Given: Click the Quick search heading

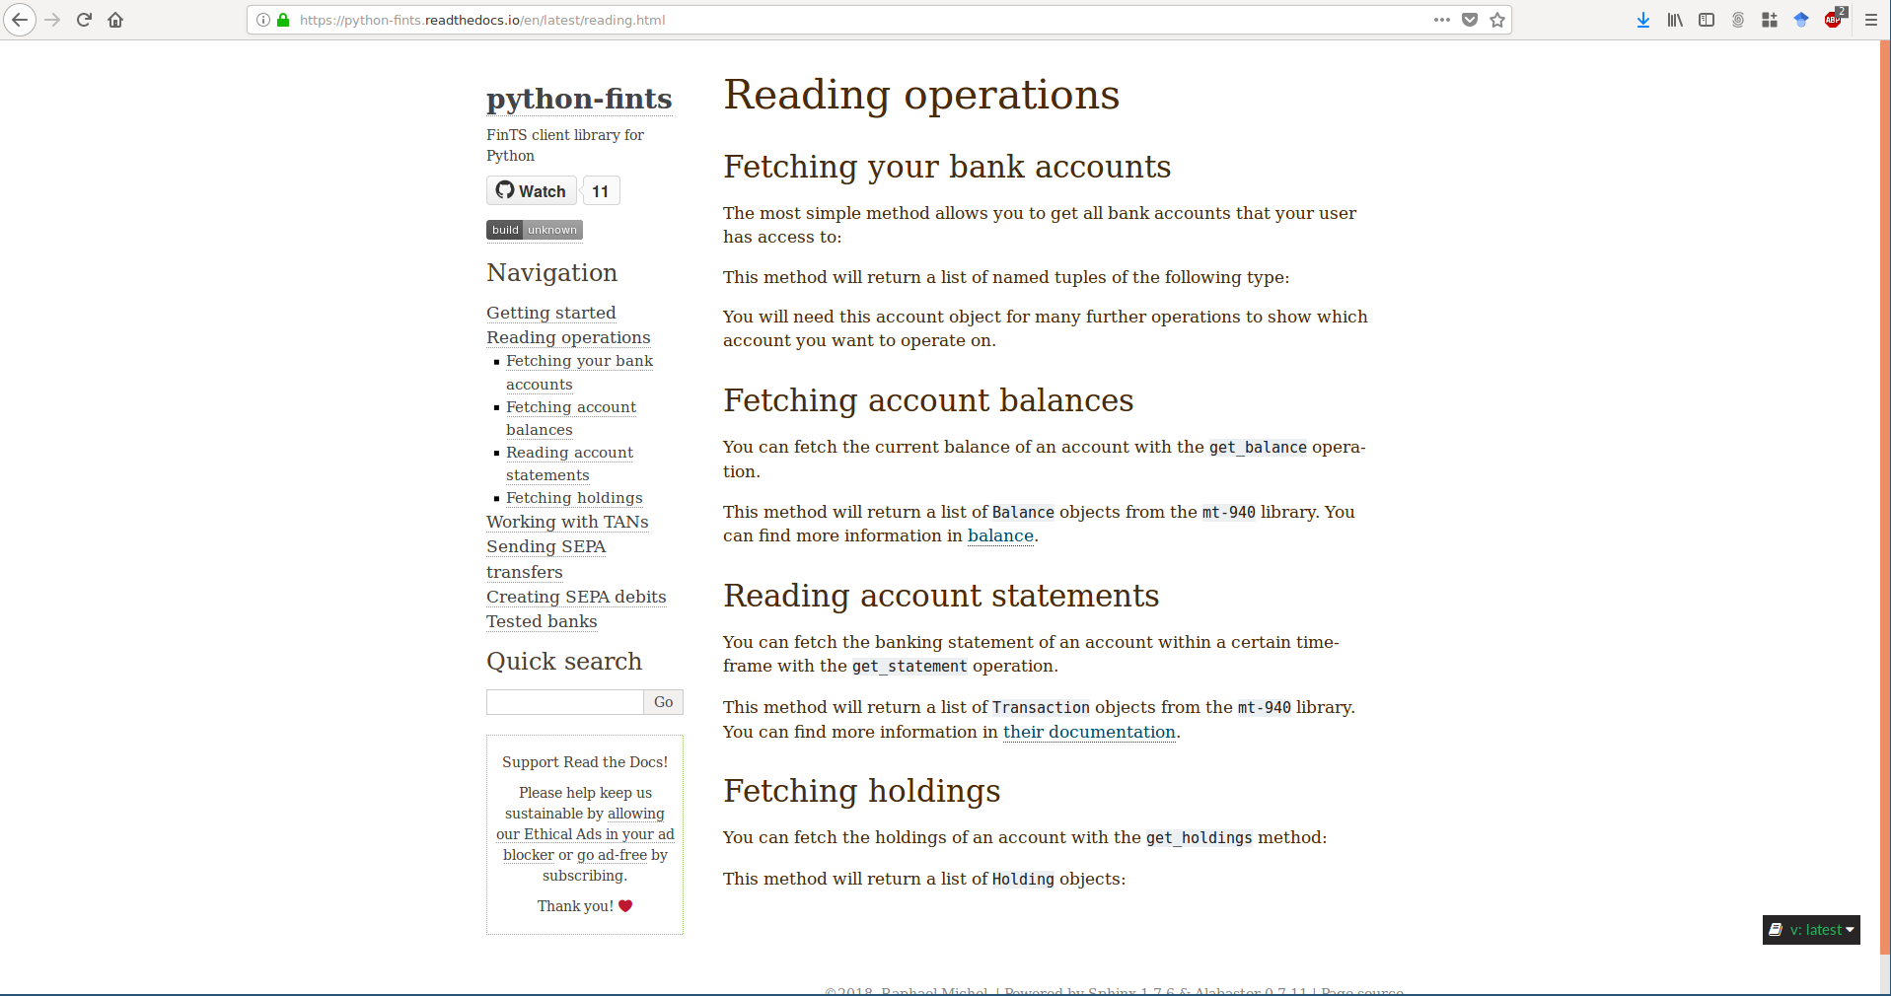Looking at the screenshot, I should coord(564,662).
